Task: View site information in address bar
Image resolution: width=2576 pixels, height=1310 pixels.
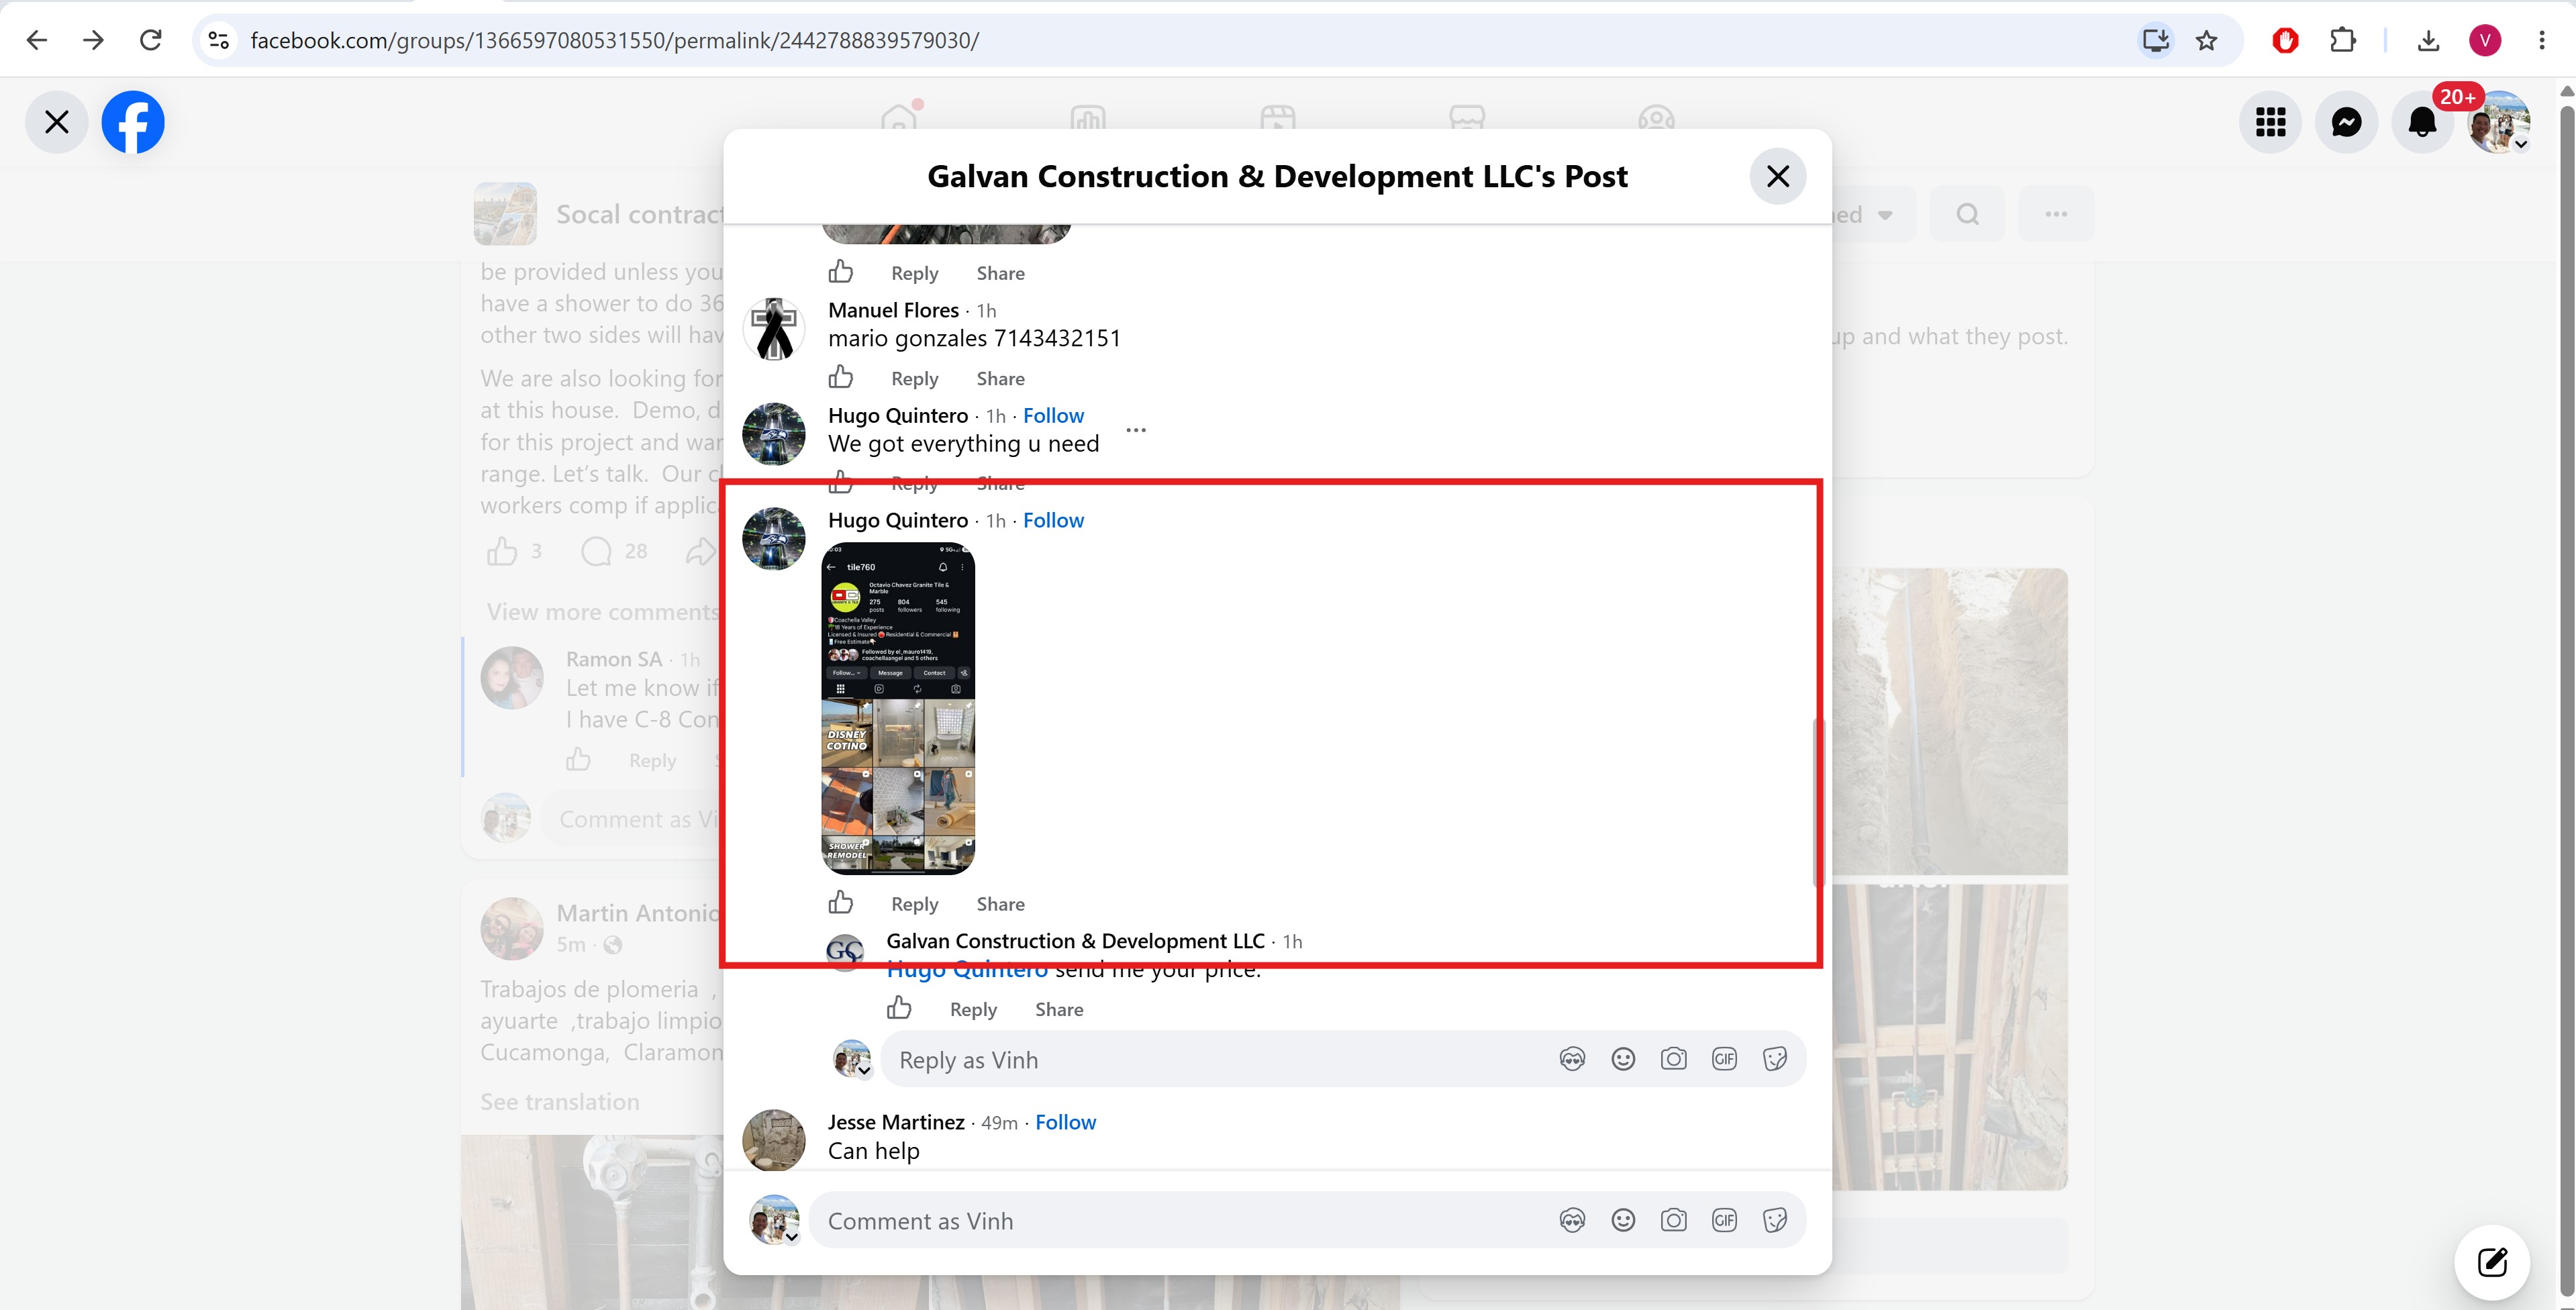Action: [219, 40]
